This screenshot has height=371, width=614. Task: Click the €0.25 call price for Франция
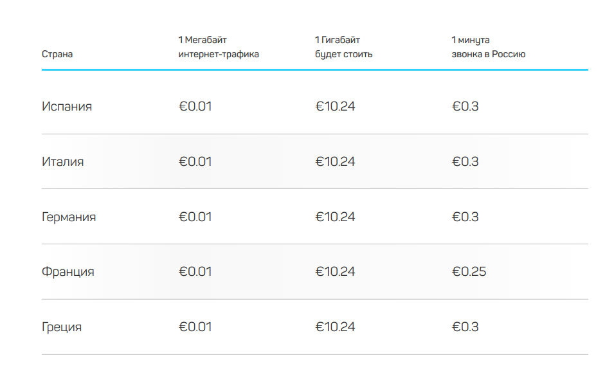pyautogui.click(x=469, y=272)
